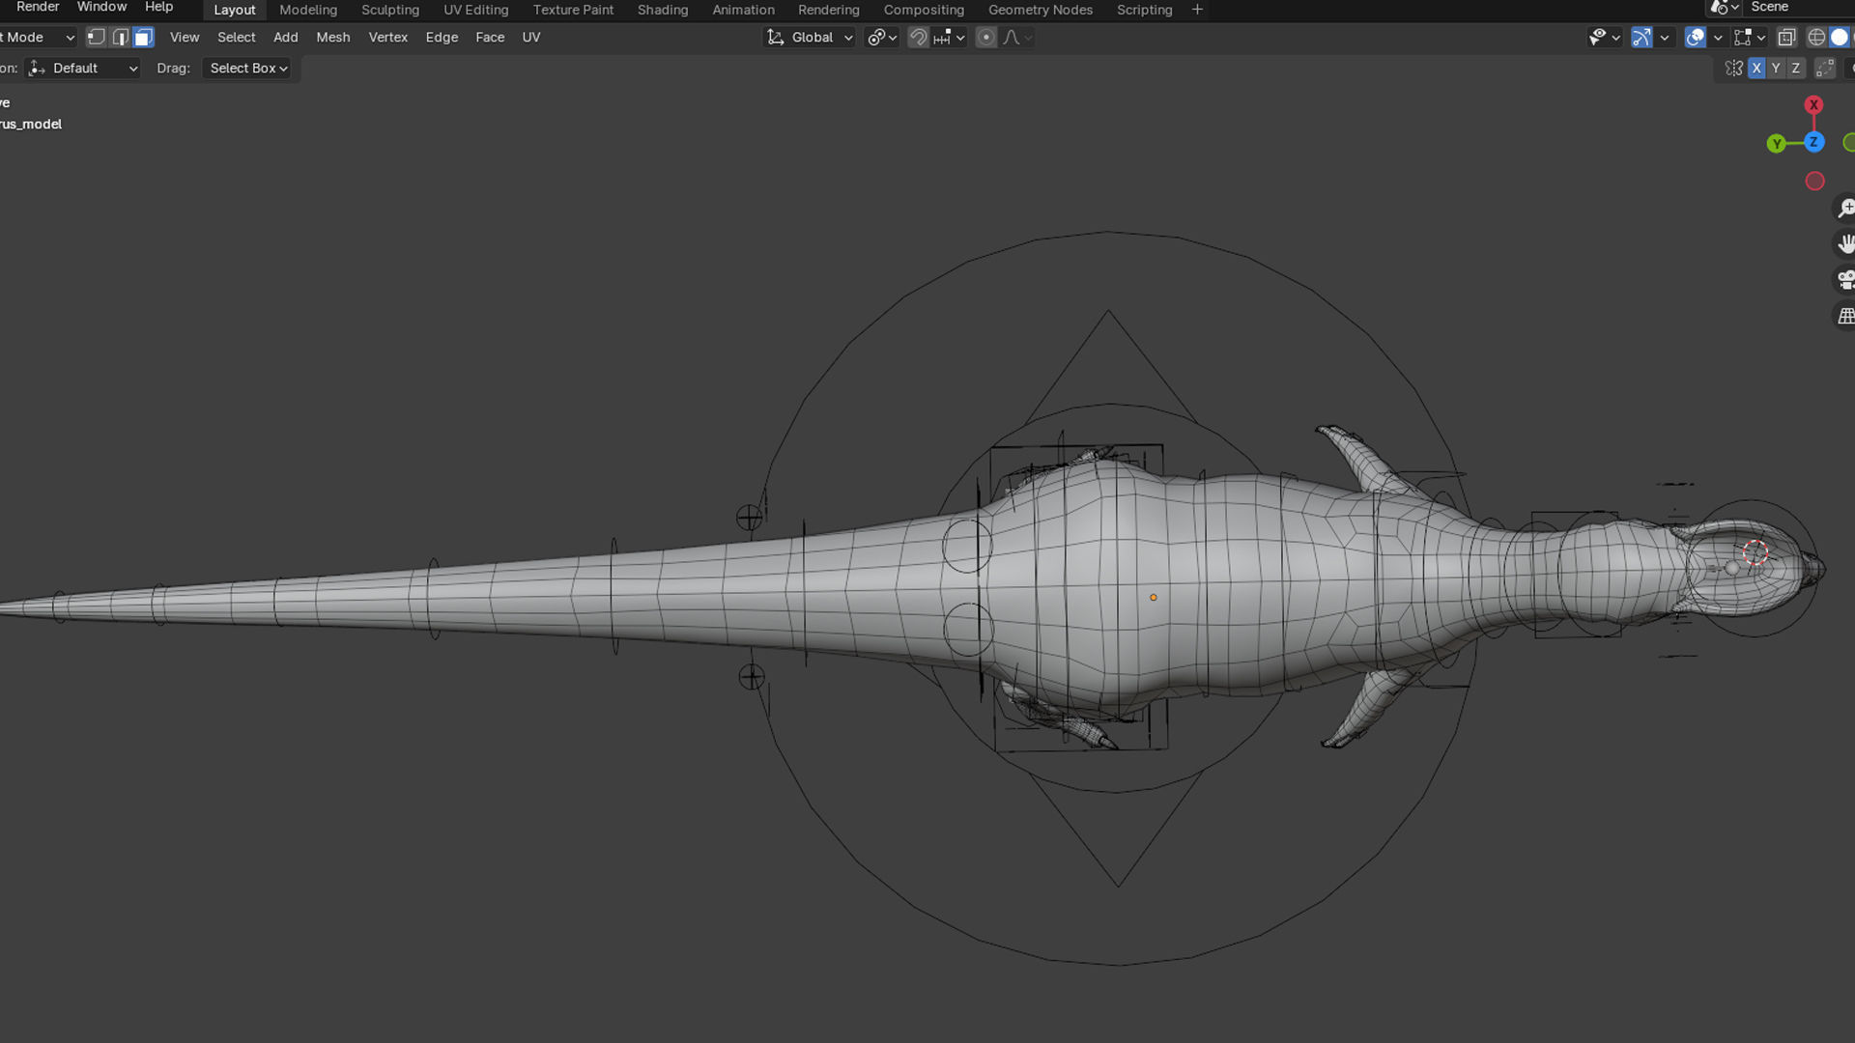Expand the Default orientation dropdown
The image size is (1855, 1043).
[x=84, y=69]
